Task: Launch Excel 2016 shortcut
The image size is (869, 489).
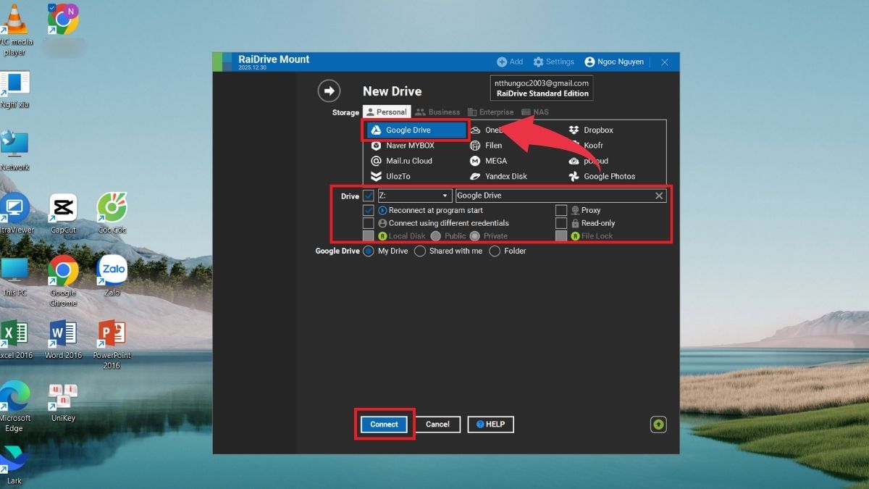Action: pos(15,339)
